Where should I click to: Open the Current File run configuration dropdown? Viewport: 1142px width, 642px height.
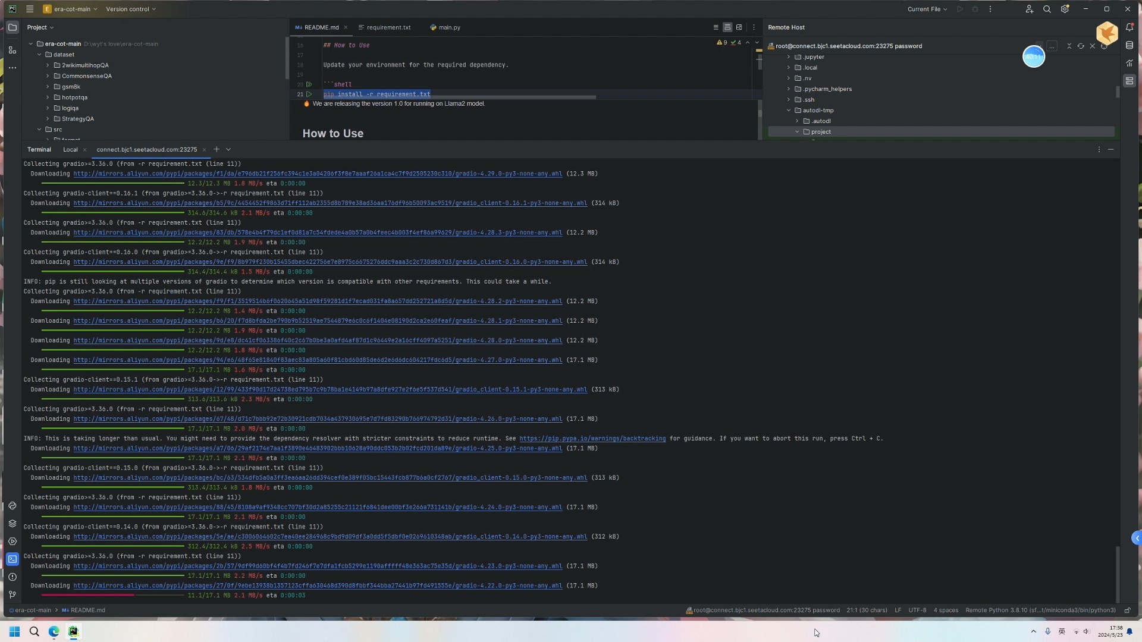[x=927, y=9]
